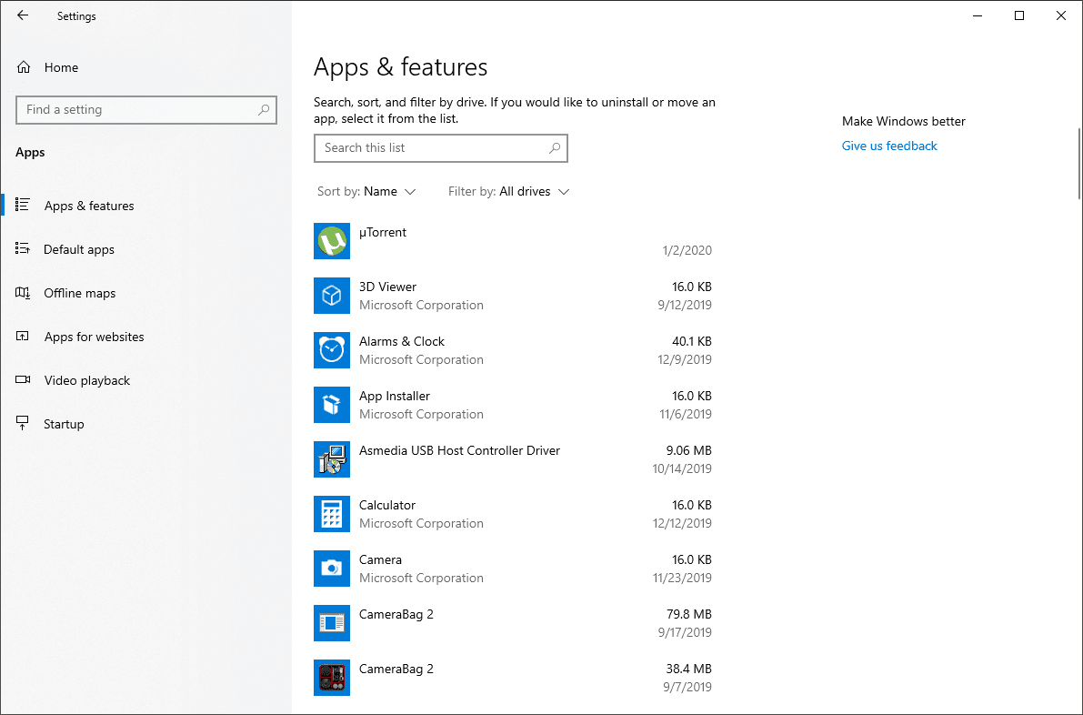
Task: Click the 3D Viewer app icon
Action: 332,296
